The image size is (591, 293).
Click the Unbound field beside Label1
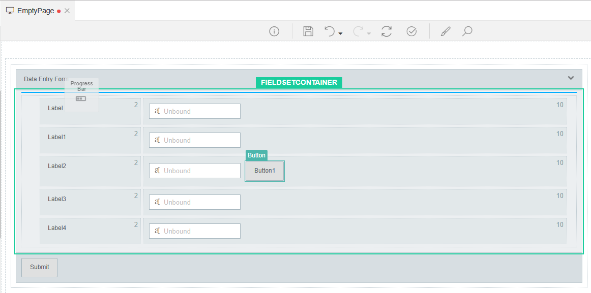[194, 140]
